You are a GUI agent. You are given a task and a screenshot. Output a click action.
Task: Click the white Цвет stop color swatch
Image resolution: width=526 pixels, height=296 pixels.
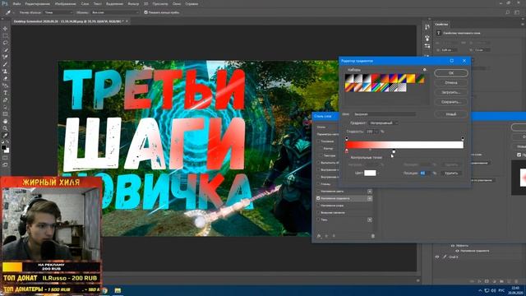pyautogui.click(x=370, y=173)
